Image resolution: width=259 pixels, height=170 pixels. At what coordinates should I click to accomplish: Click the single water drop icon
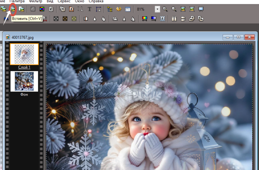point(95,19)
